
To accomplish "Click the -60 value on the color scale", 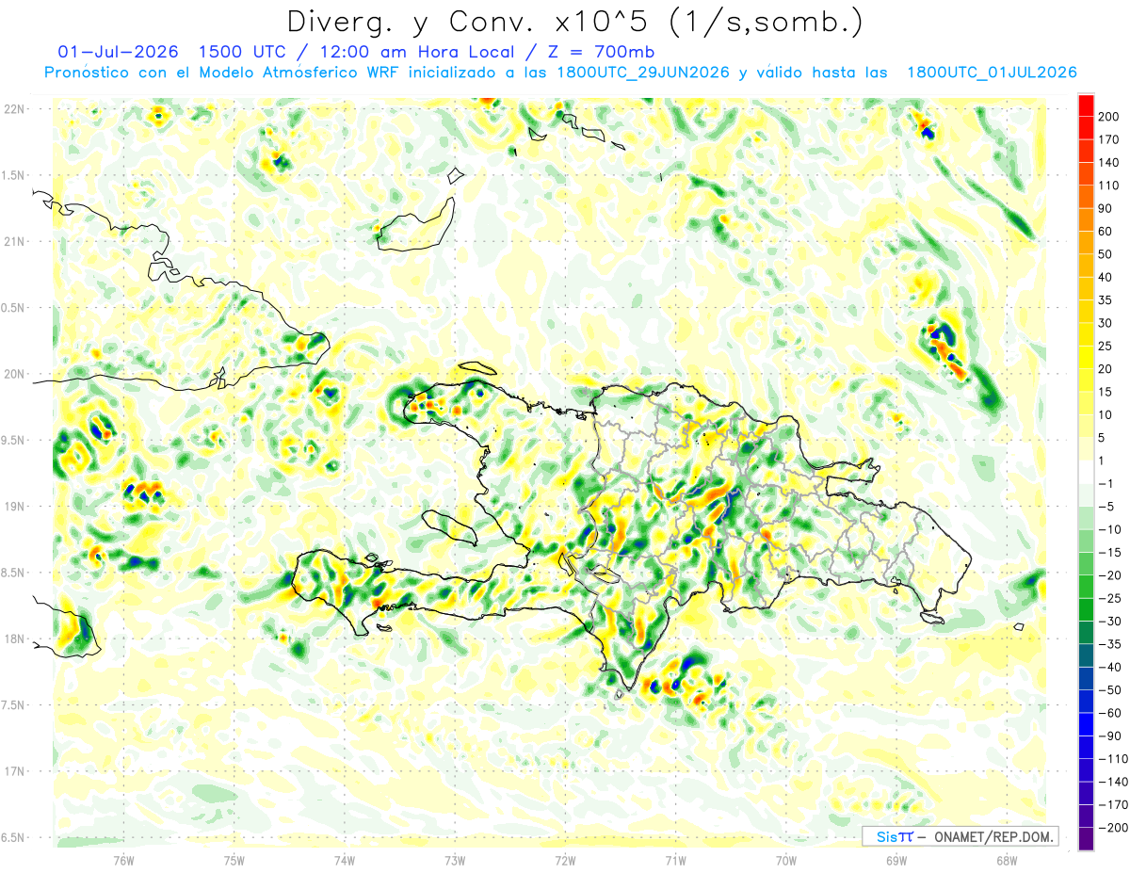I will pyautogui.click(x=1109, y=713).
